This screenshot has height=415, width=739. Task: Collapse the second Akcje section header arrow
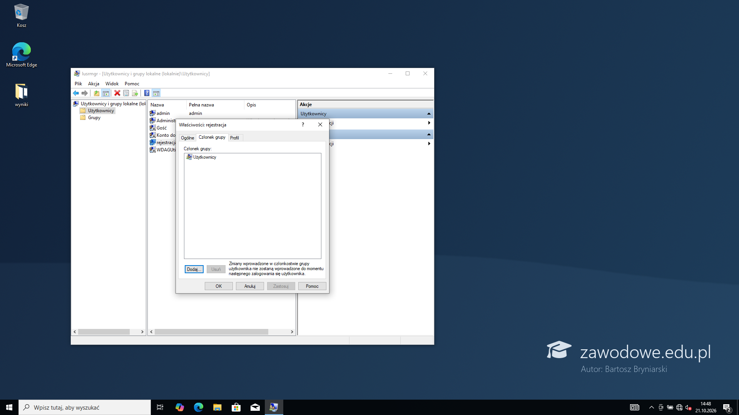coord(429,134)
